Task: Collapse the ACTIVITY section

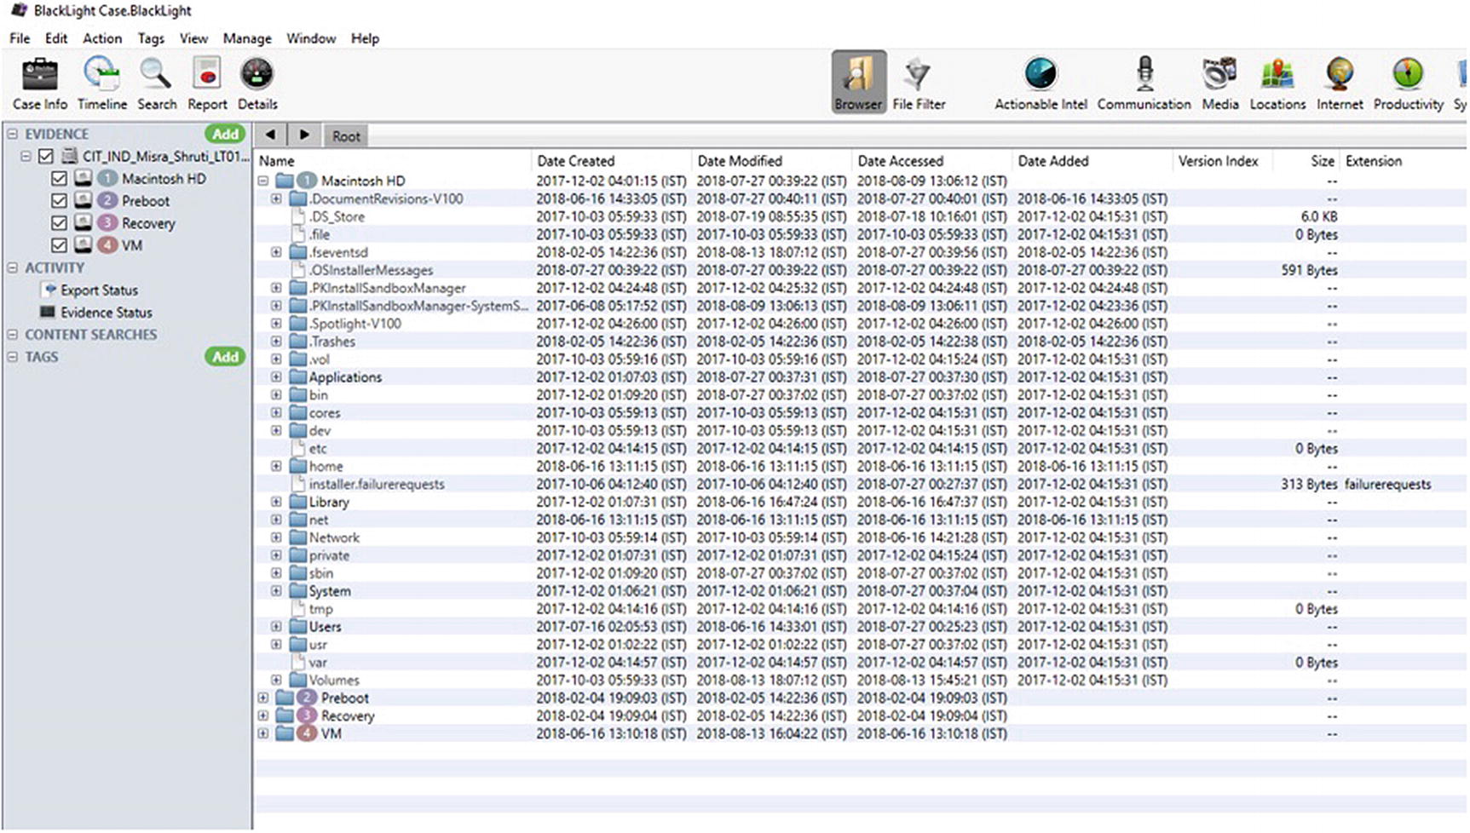Action: [x=13, y=267]
